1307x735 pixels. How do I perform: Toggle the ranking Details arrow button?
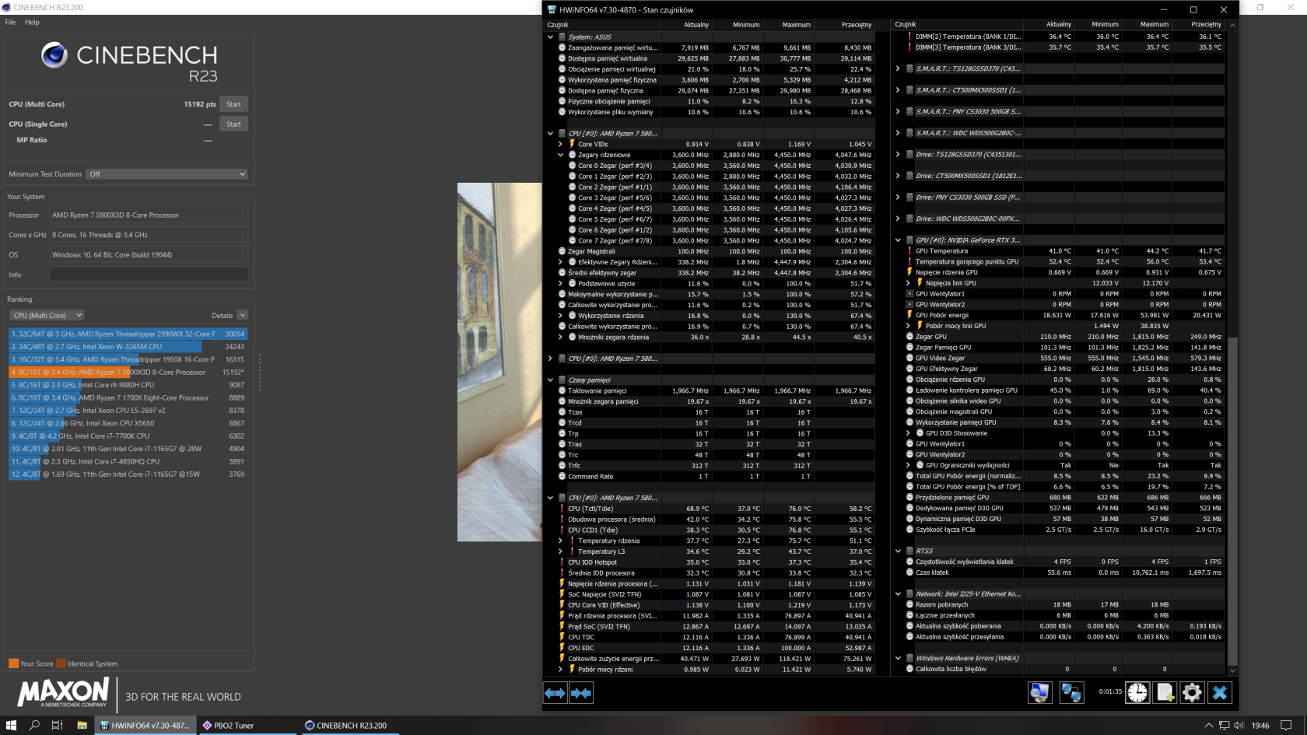(x=242, y=315)
